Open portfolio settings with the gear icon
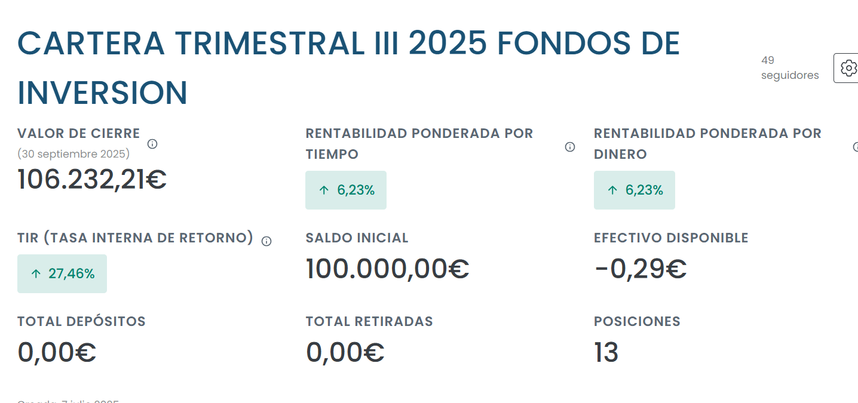The height and width of the screenshot is (403, 858). [x=848, y=67]
